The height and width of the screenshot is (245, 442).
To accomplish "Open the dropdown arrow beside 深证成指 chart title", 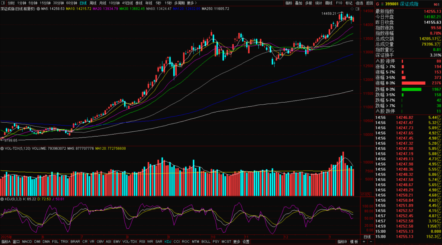I will coord(38,9).
